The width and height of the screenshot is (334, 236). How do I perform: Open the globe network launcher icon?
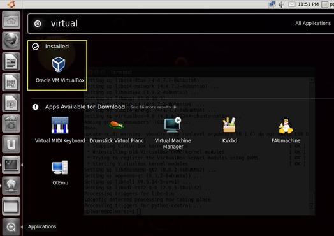11,186
